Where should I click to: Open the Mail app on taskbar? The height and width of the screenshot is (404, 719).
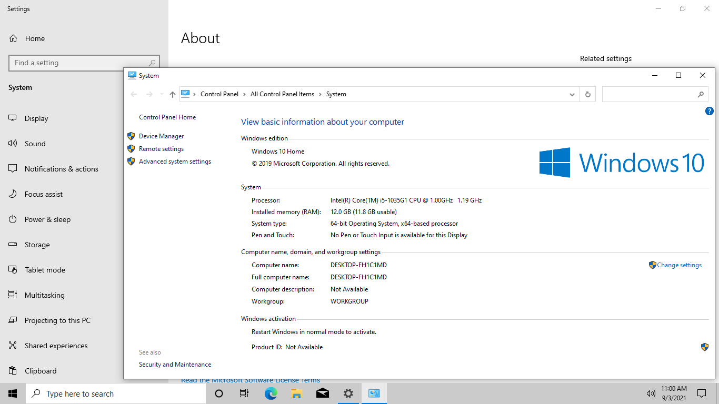pos(323,393)
